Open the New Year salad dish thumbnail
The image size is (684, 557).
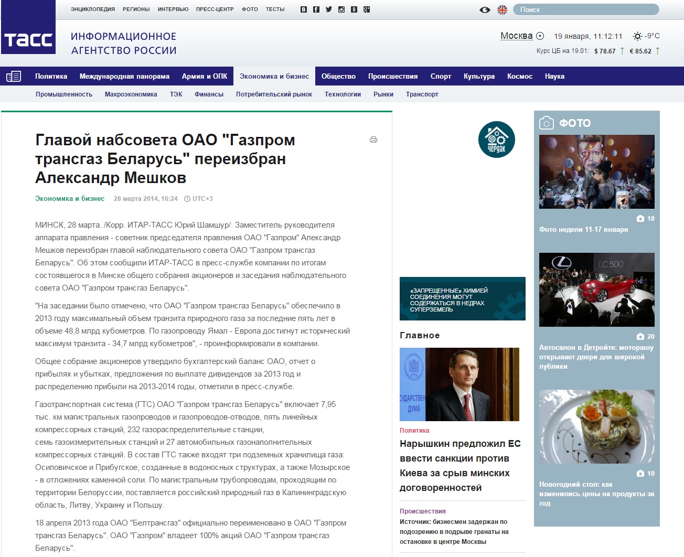tap(597, 426)
